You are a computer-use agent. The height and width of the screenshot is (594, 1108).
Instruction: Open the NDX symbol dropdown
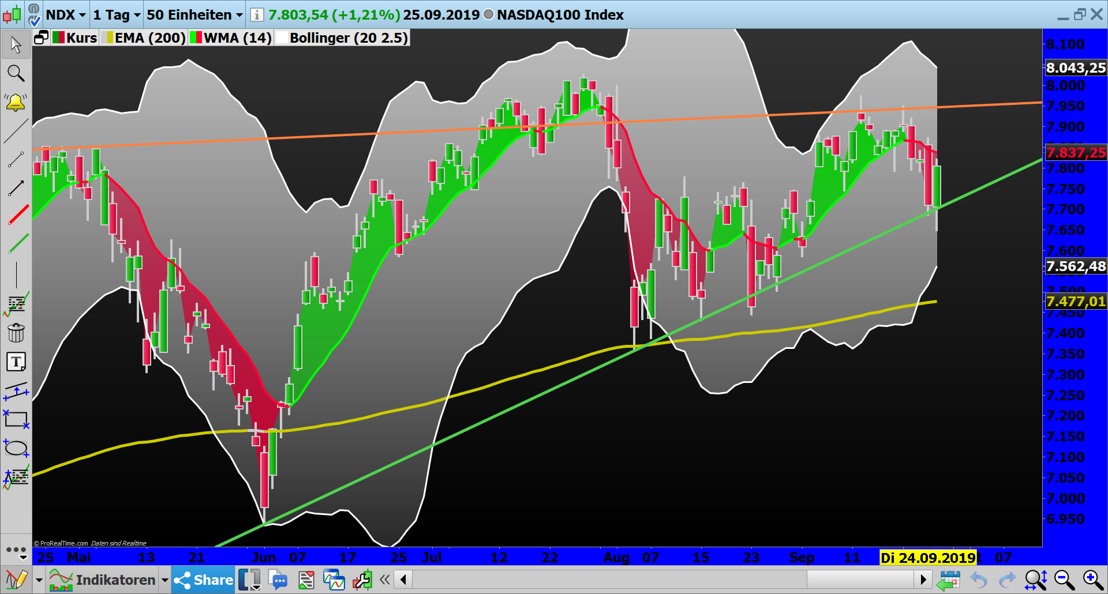[66, 14]
